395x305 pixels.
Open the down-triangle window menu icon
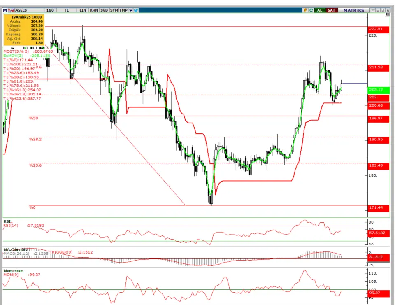372,10
